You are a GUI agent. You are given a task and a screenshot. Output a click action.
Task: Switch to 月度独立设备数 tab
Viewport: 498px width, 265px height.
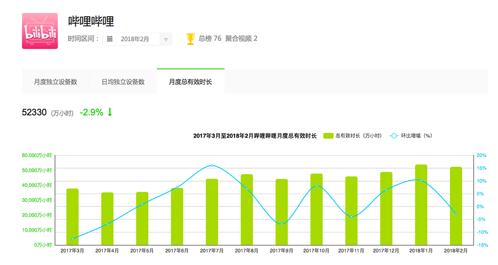point(56,82)
